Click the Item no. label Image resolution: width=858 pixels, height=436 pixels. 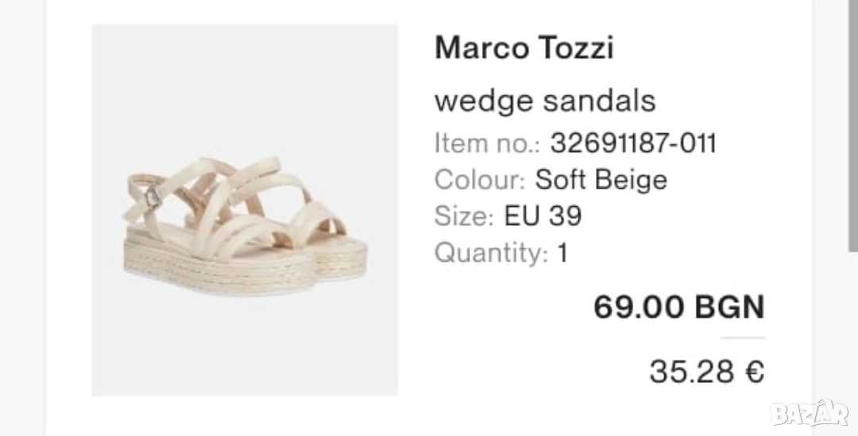pyautogui.click(x=487, y=143)
